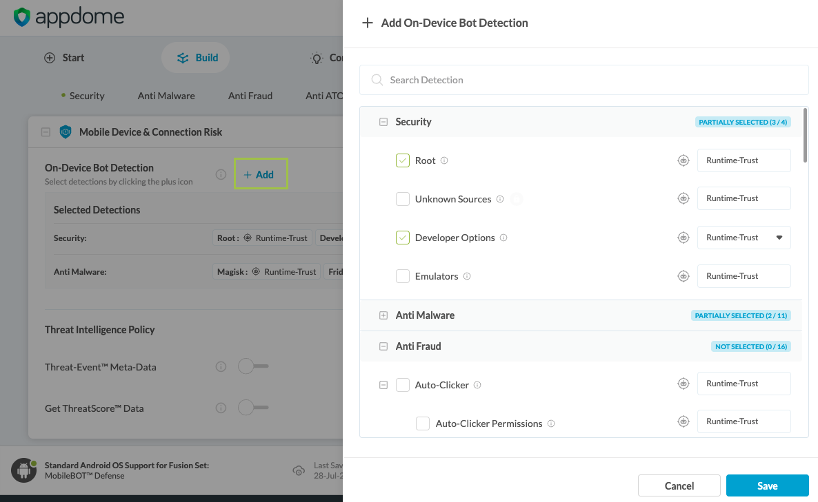Click the Runtime-Trust target icon for Root
The width and height of the screenshot is (818, 502).
click(684, 160)
